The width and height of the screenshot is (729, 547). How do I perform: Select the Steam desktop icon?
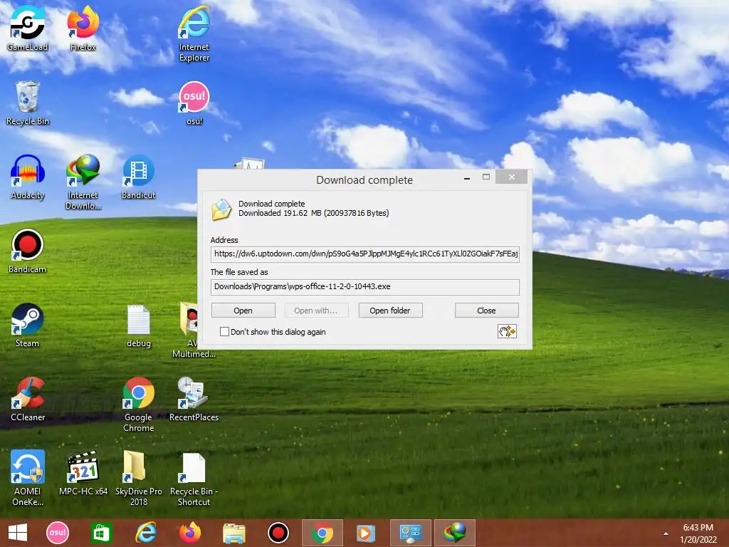[x=28, y=325]
